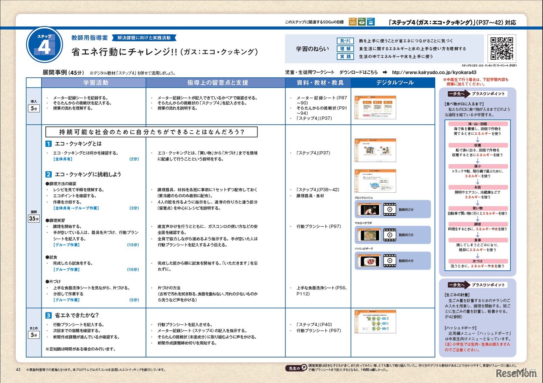The width and height of the screenshot is (543, 383).
Task: Click the pink 収穫 step in flowchart
Action: (477, 145)
